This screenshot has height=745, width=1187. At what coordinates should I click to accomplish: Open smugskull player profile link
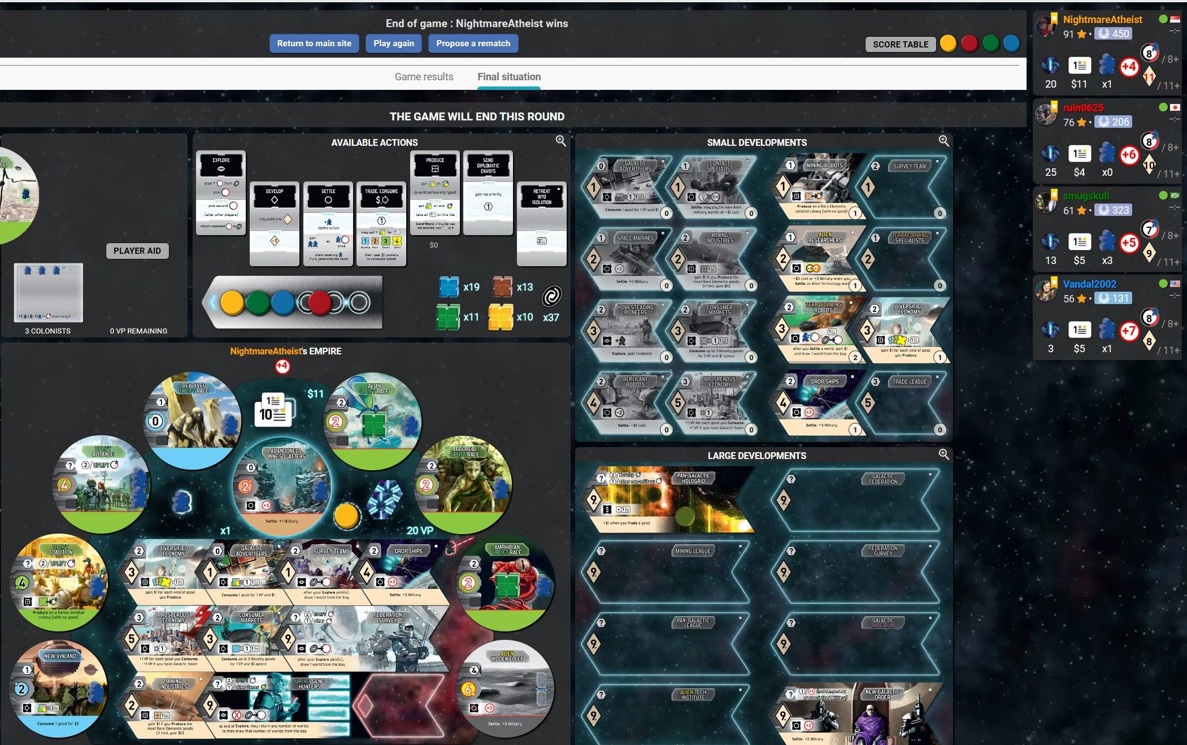[1086, 196]
